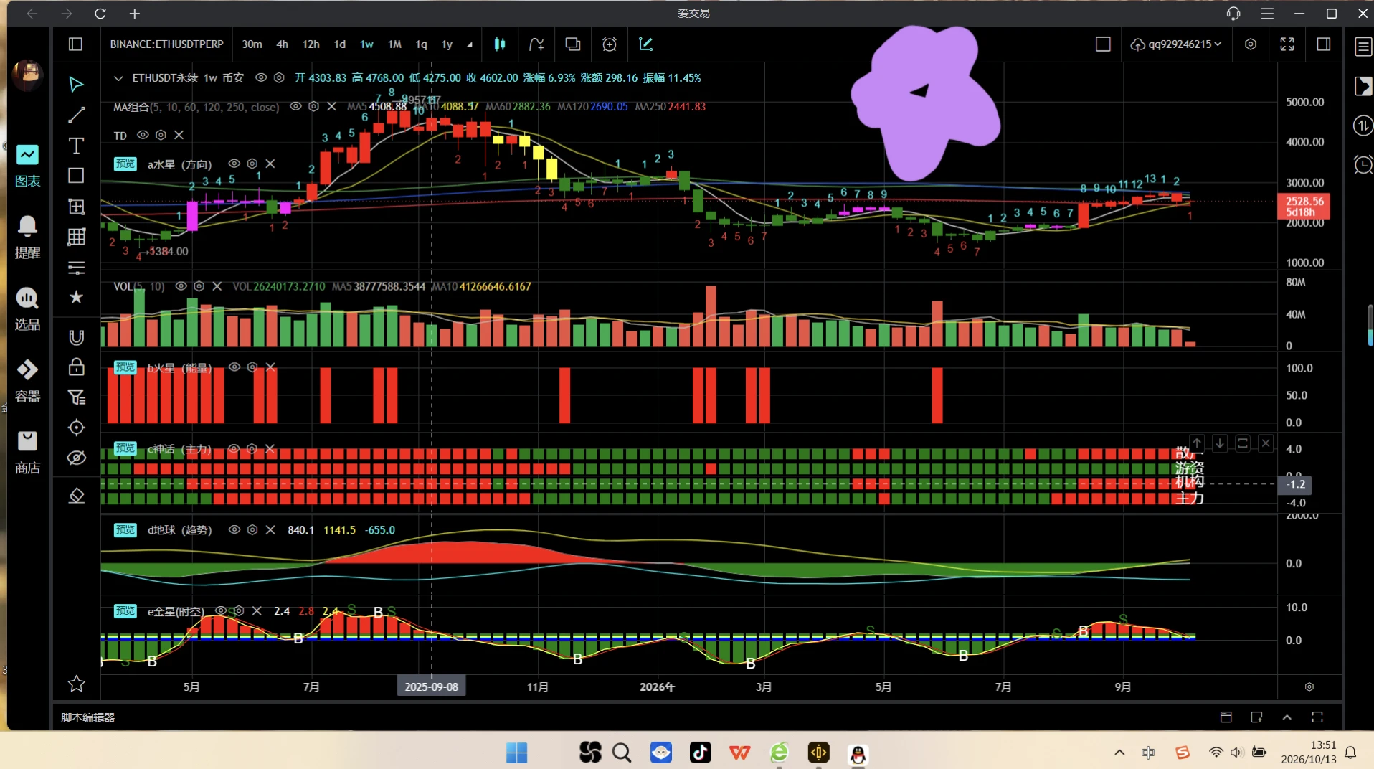Viewport: 1374px width, 769px height.
Task: Open the Windows Start menu
Action: [x=516, y=753]
